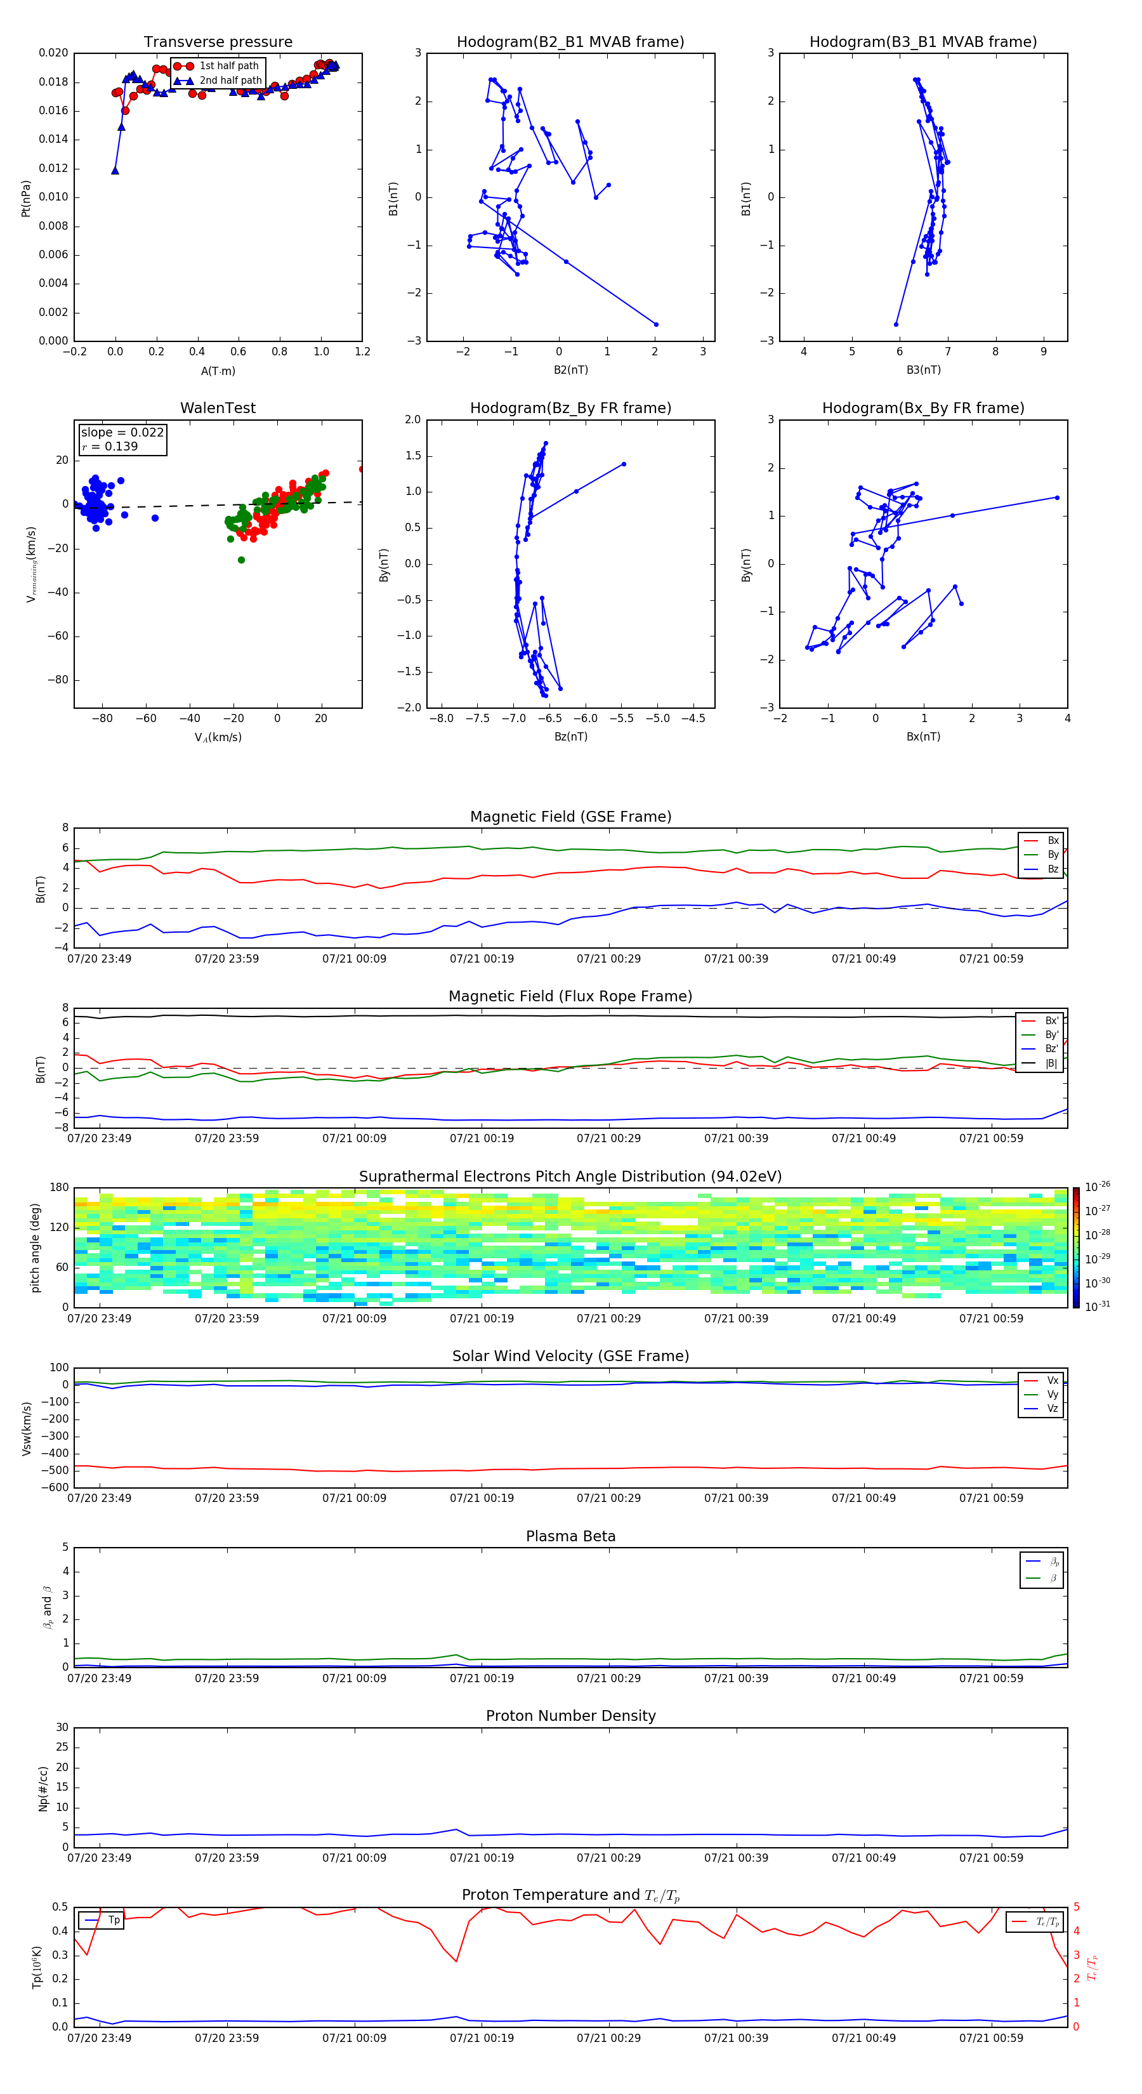The width and height of the screenshot is (1142, 2094).
Task: Select Vx entry in velocity legend
Action: click(1042, 1380)
